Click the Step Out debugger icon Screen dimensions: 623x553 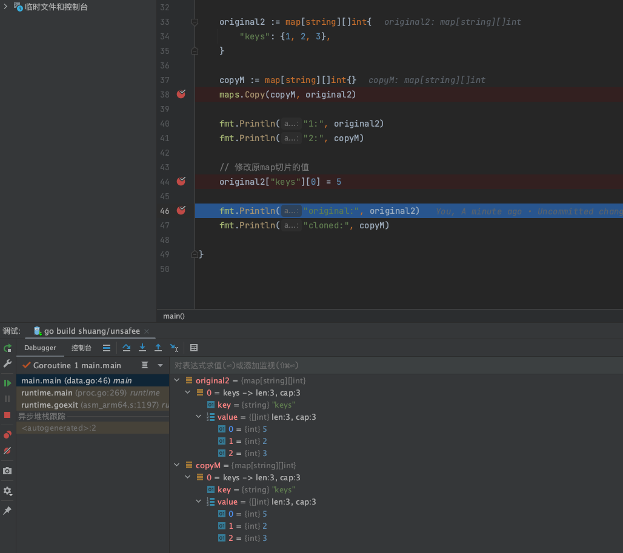[158, 348]
